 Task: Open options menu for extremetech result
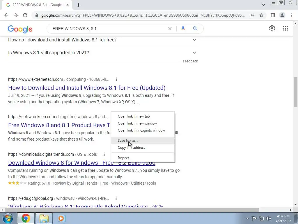[x=116, y=79]
